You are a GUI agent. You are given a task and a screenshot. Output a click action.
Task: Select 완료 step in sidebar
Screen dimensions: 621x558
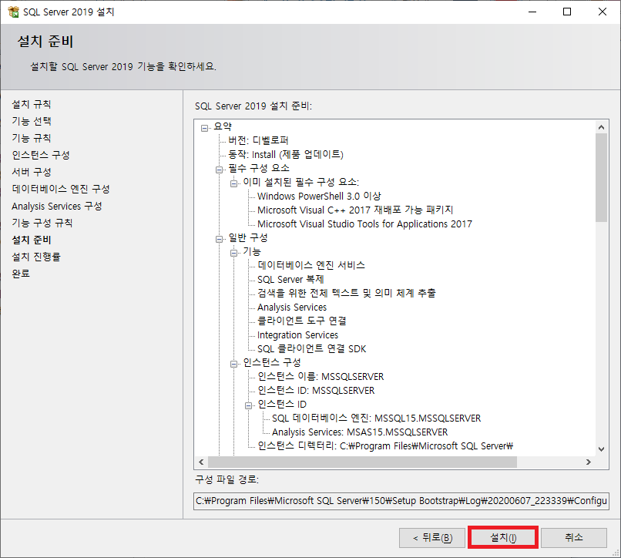pos(21,274)
